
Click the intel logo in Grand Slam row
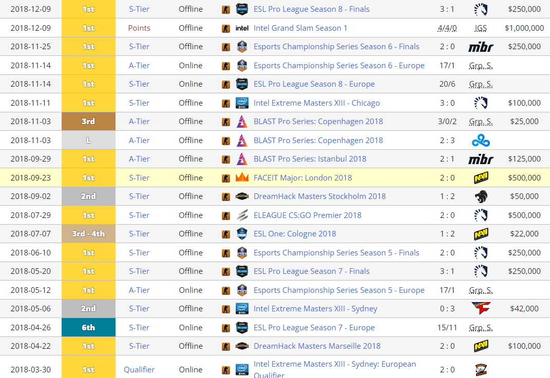click(242, 28)
